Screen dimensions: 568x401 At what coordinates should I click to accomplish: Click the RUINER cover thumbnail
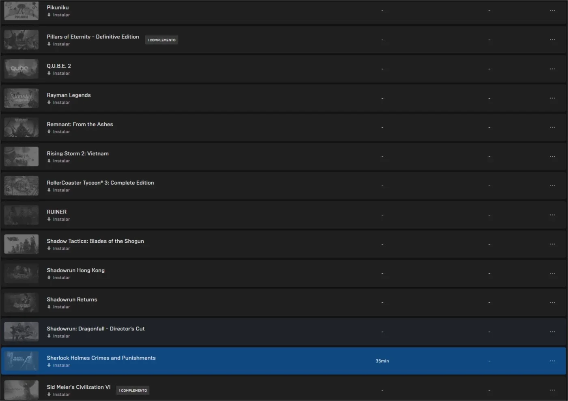click(x=21, y=215)
